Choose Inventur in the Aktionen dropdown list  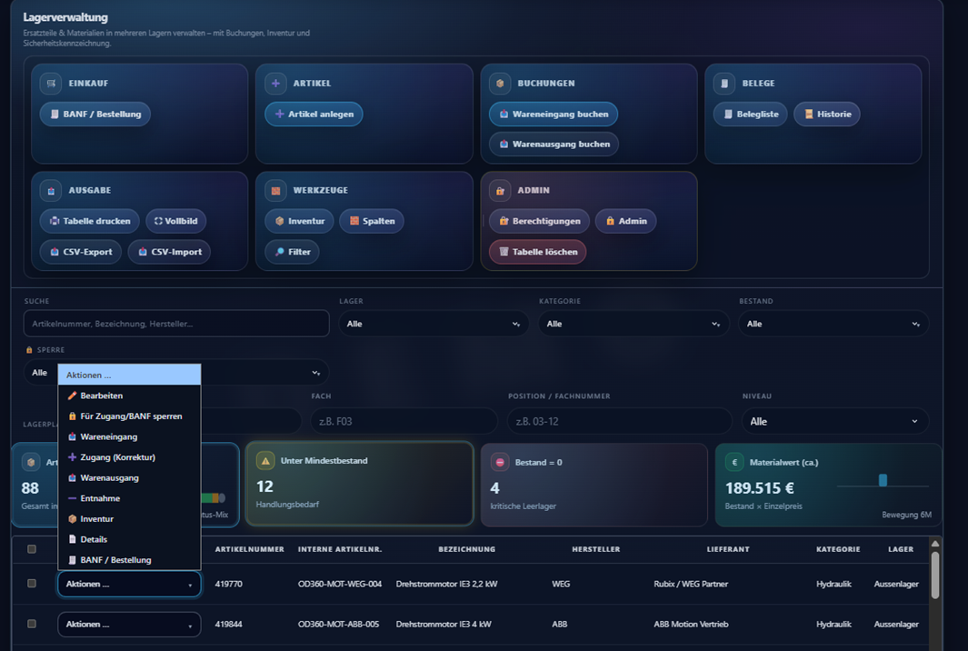96,519
